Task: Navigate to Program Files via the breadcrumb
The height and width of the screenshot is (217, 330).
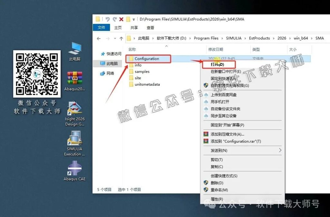Action: (x=206, y=38)
